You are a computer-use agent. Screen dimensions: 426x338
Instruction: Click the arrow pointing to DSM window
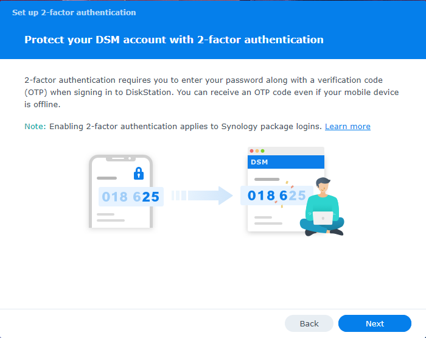click(211, 195)
